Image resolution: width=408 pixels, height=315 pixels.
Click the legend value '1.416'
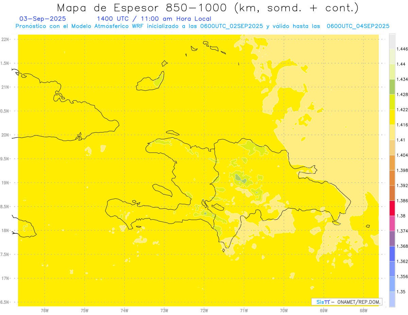(x=403, y=125)
